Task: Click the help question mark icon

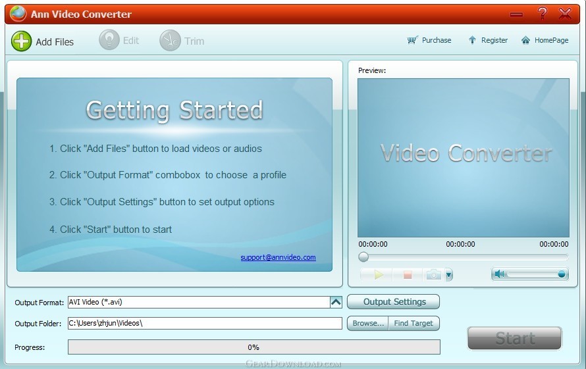Action: click(543, 14)
